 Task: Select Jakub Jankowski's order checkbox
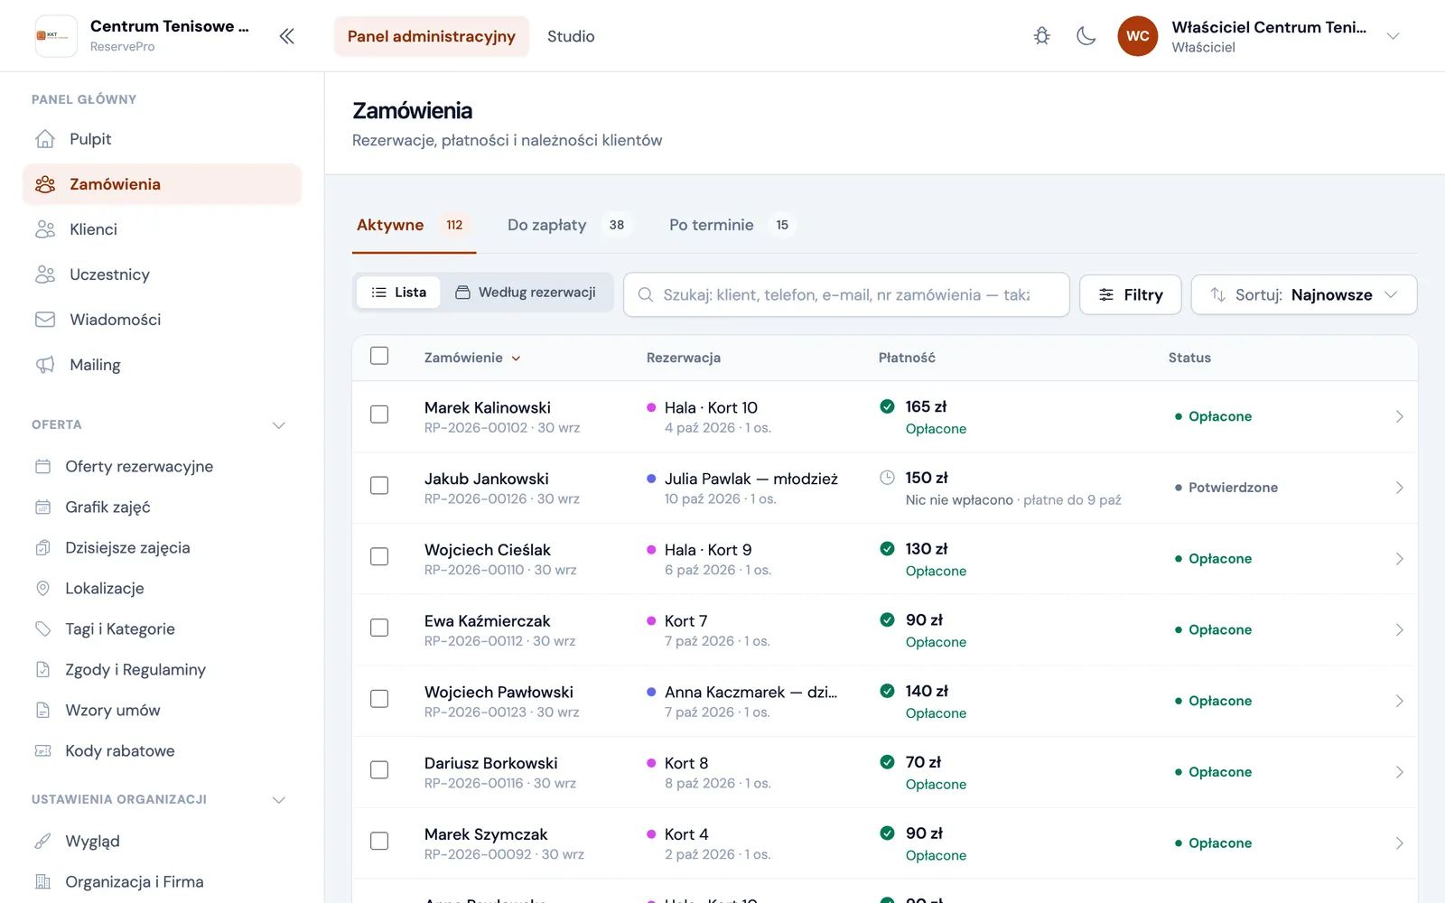coord(379,486)
